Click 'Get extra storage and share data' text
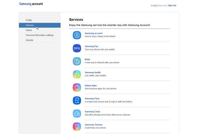The image size is (223, 134). click(x=108, y=115)
